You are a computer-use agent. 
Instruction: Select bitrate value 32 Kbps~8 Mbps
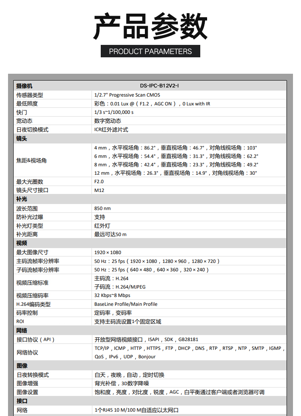(x=112, y=295)
